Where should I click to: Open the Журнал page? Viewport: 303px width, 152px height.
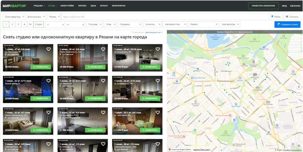pyautogui.click(x=104, y=6)
